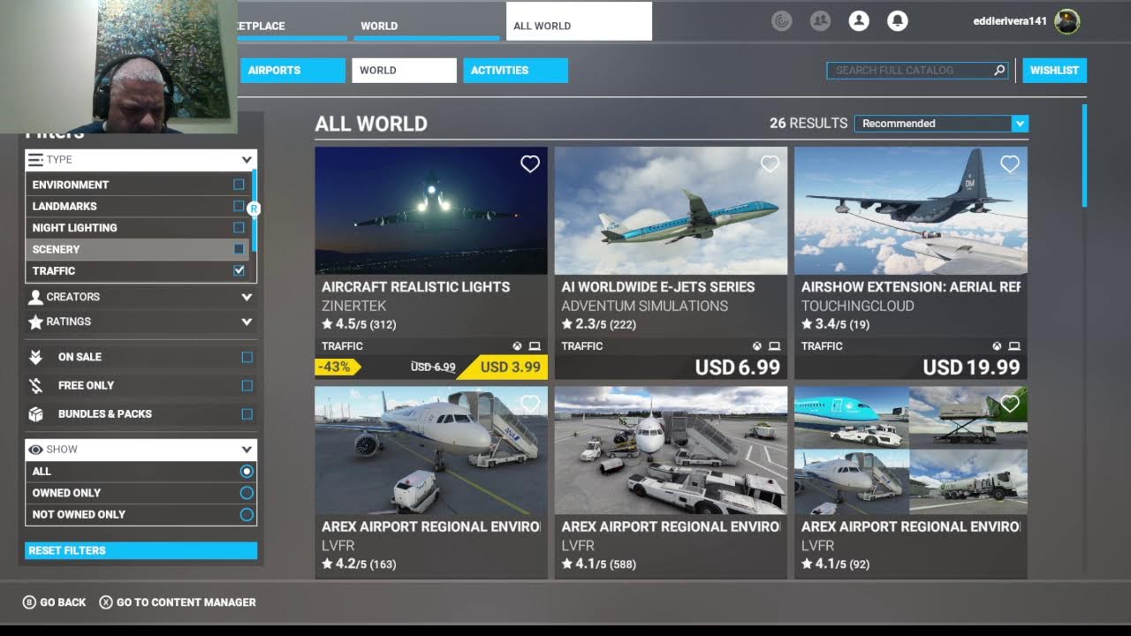The height and width of the screenshot is (636, 1131).
Task: Click Xbox icon on Airshow Extension card
Action: [x=997, y=346]
